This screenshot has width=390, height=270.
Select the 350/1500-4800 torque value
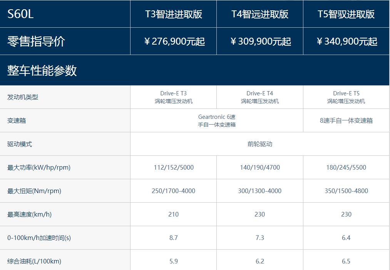coord(346,191)
